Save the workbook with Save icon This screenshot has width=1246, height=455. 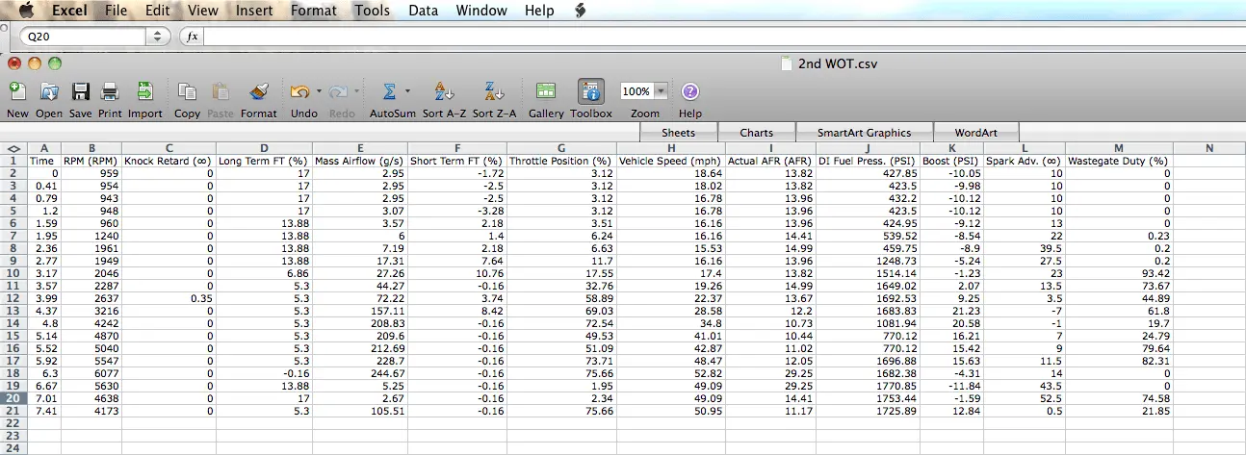pos(81,92)
